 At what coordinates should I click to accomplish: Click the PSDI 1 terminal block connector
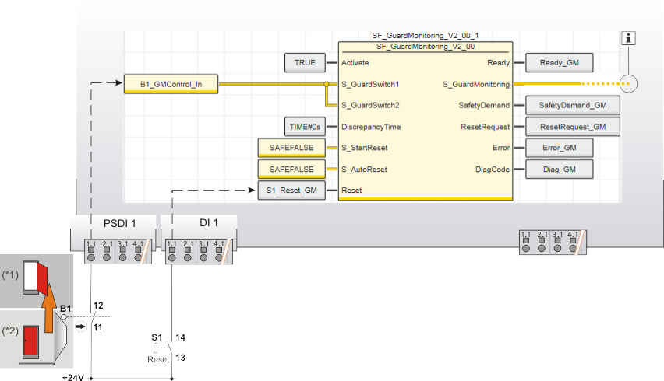115,251
